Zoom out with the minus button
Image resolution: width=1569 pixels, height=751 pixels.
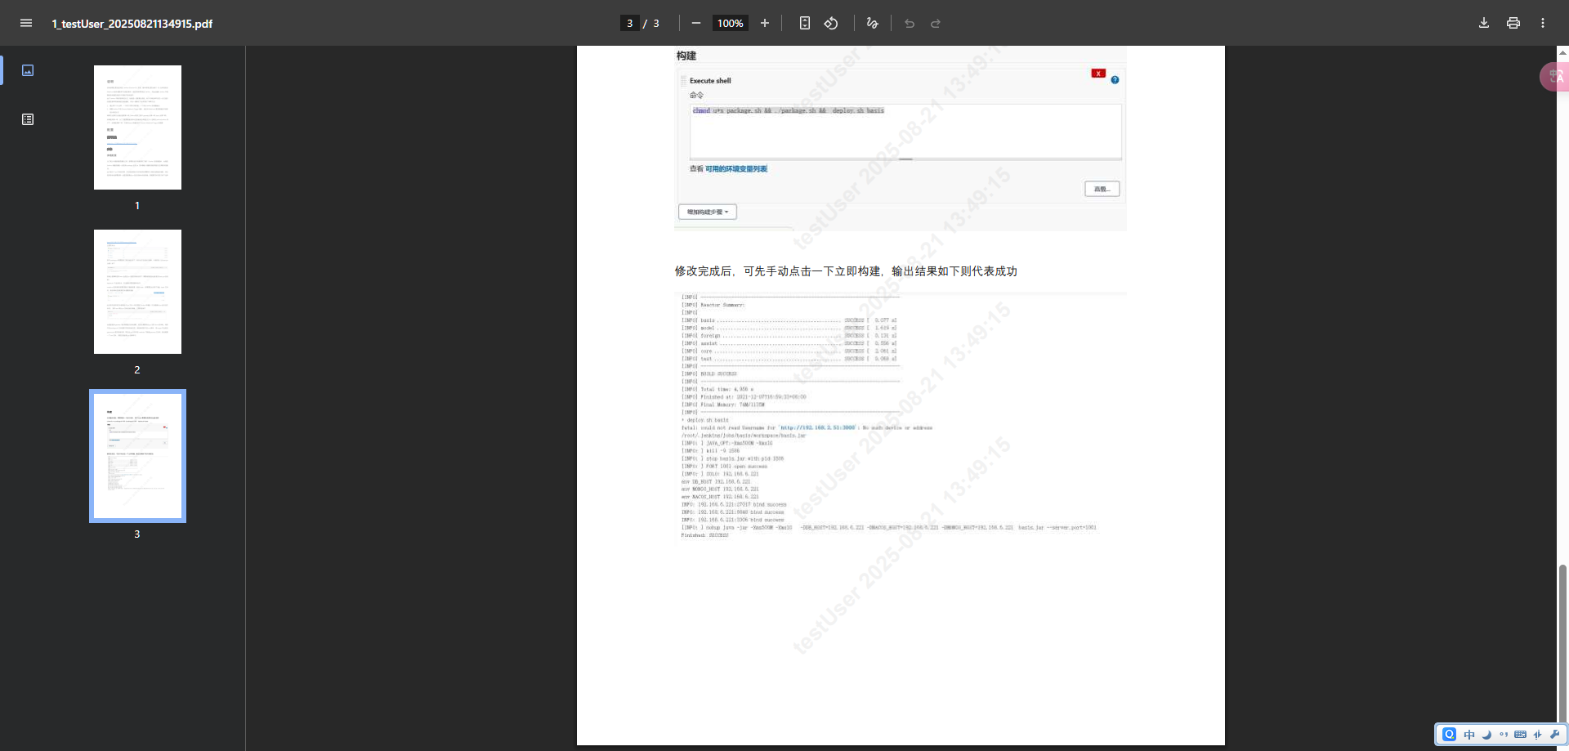696,23
